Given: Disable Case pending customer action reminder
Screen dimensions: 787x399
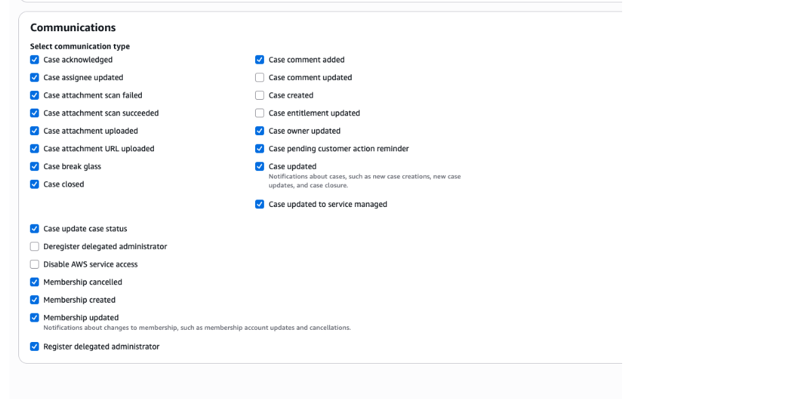Looking at the screenshot, I should (x=260, y=149).
